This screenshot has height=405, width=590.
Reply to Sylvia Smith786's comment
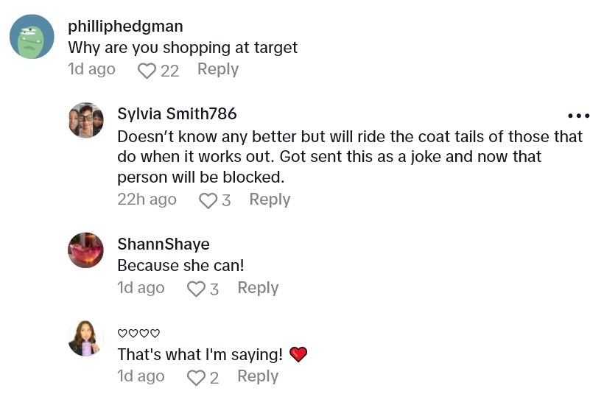pyautogui.click(x=270, y=200)
